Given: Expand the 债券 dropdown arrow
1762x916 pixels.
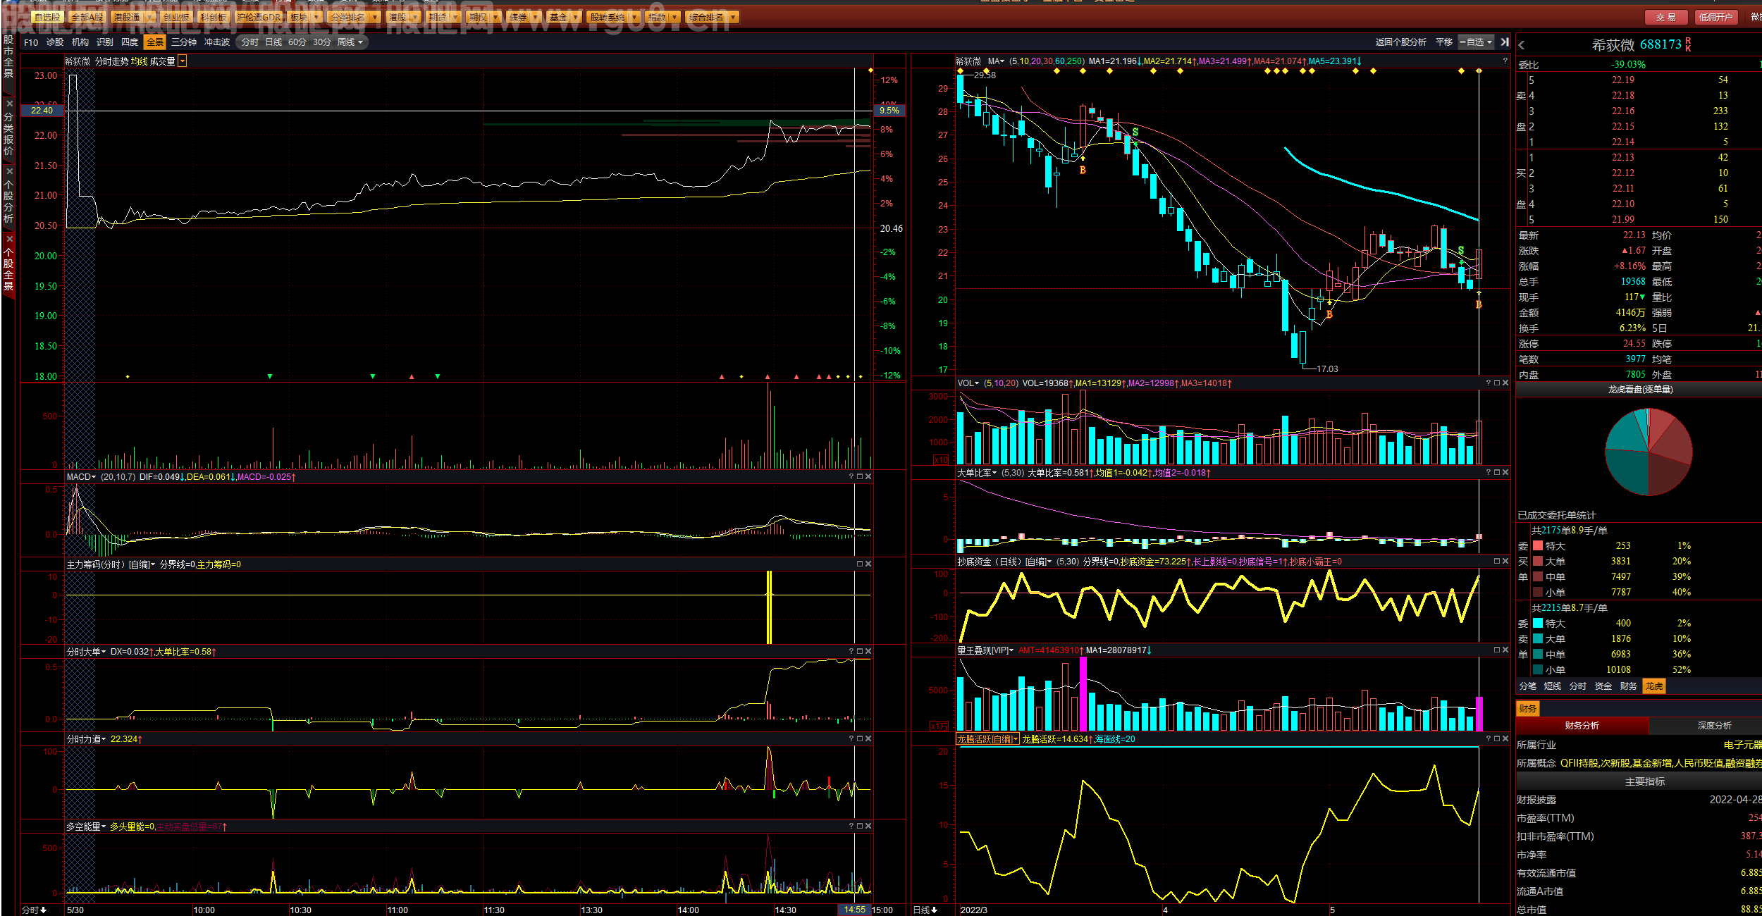Looking at the screenshot, I should [x=536, y=18].
